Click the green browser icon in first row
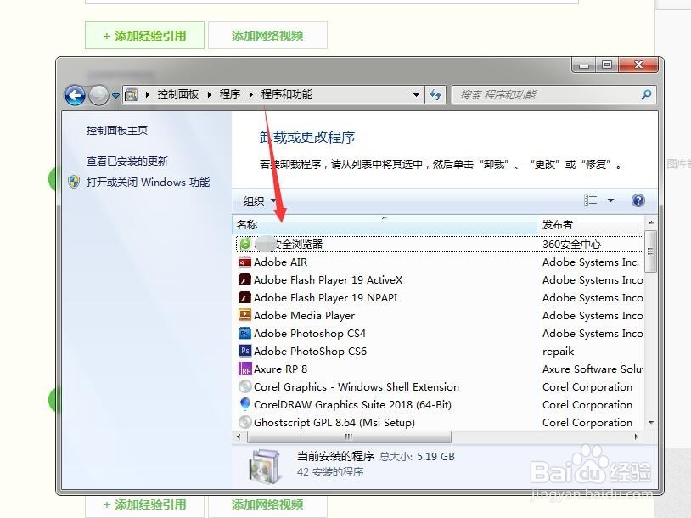 [x=245, y=244]
